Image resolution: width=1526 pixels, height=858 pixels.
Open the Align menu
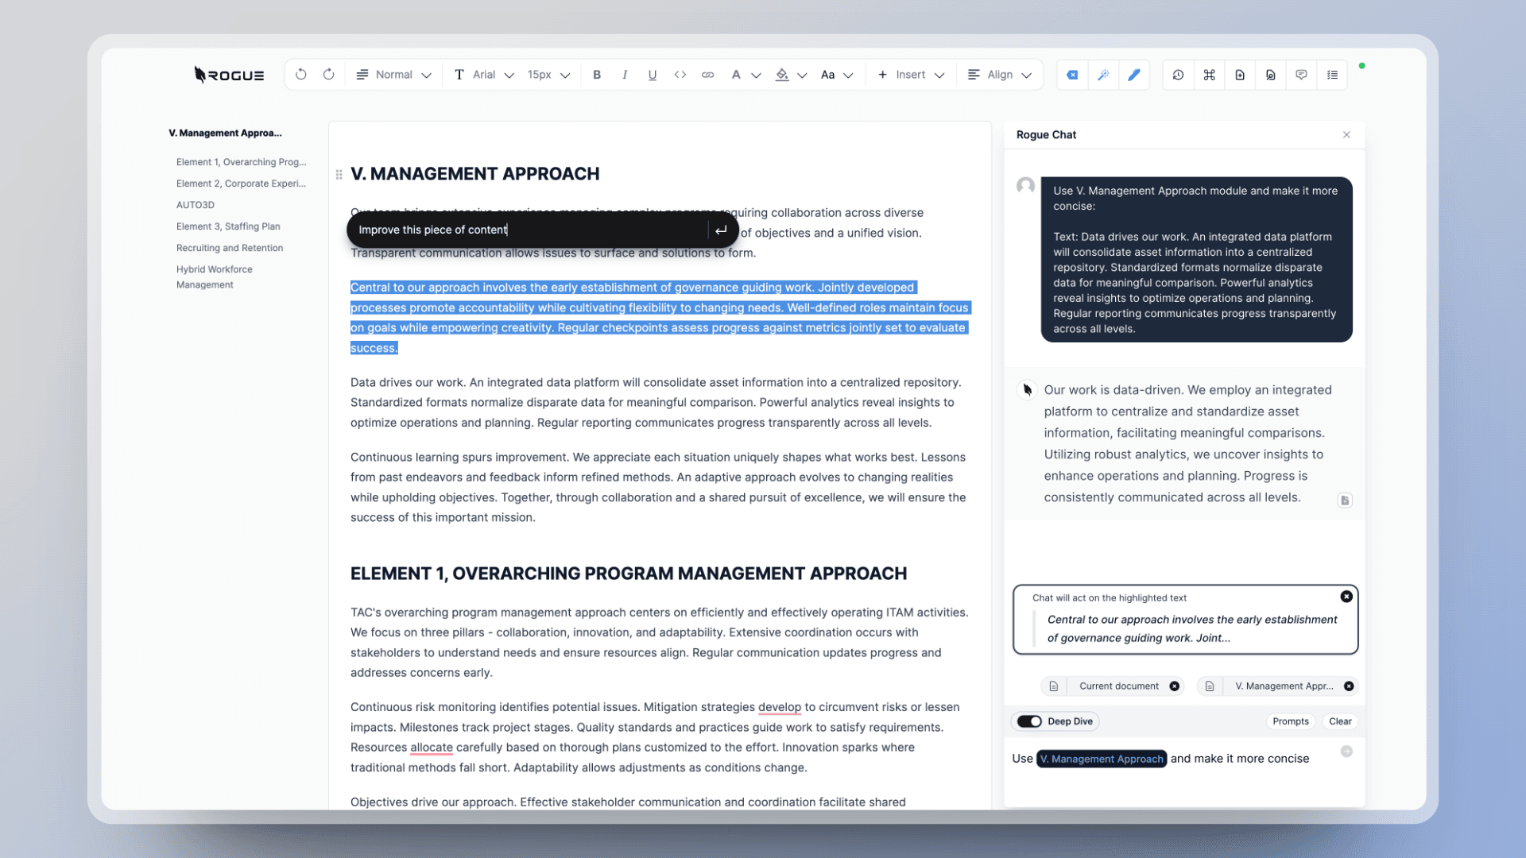(x=1000, y=75)
